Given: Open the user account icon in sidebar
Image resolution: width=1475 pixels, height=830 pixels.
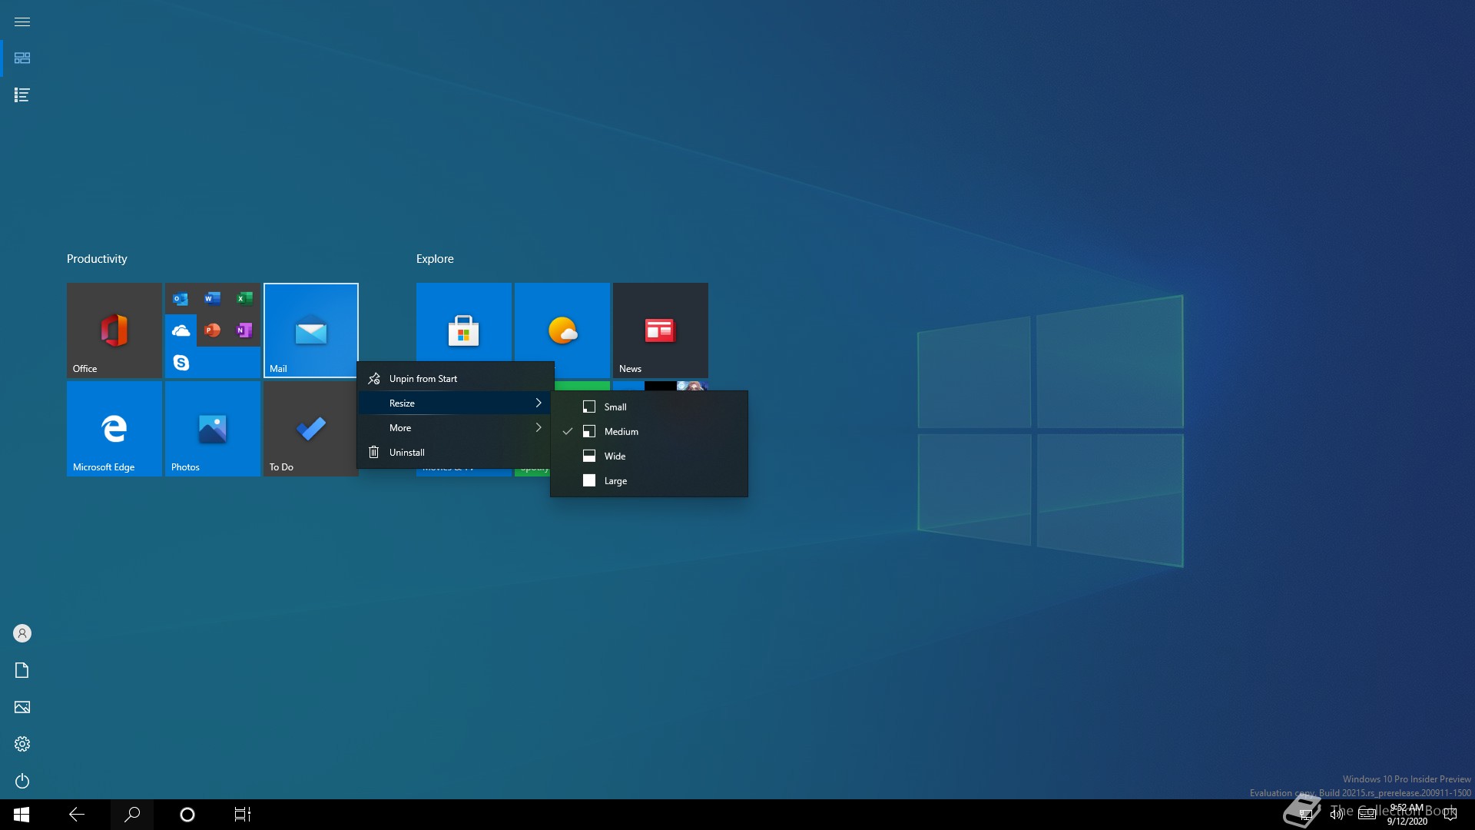Looking at the screenshot, I should coord(22,633).
